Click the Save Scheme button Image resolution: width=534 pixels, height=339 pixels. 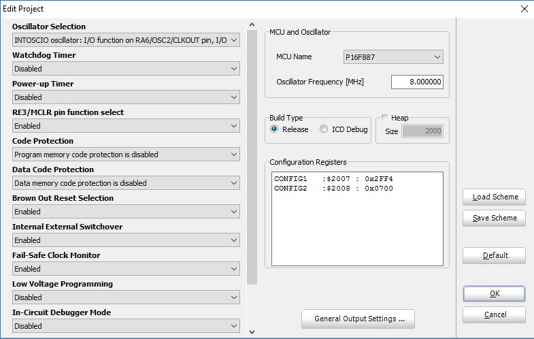click(x=495, y=218)
